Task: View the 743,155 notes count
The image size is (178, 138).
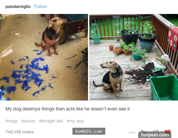Action: 20,132
